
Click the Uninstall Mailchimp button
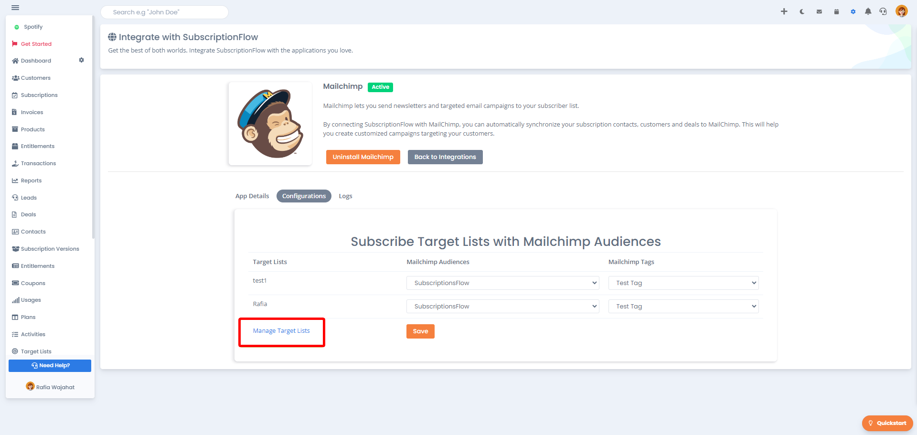coord(363,157)
